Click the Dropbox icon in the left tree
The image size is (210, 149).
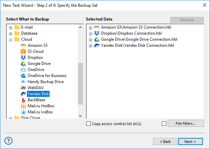click(x=23, y=58)
